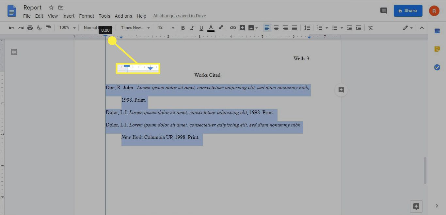Screen dimensions: 446x215
Task: Go to the Docs home icon
Action: point(12,11)
